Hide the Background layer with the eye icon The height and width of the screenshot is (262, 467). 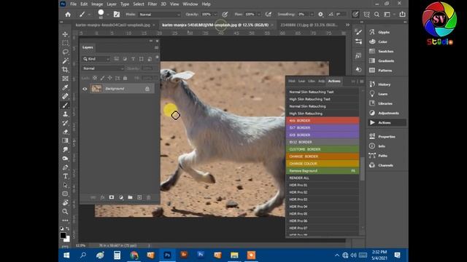coord(85,89)
